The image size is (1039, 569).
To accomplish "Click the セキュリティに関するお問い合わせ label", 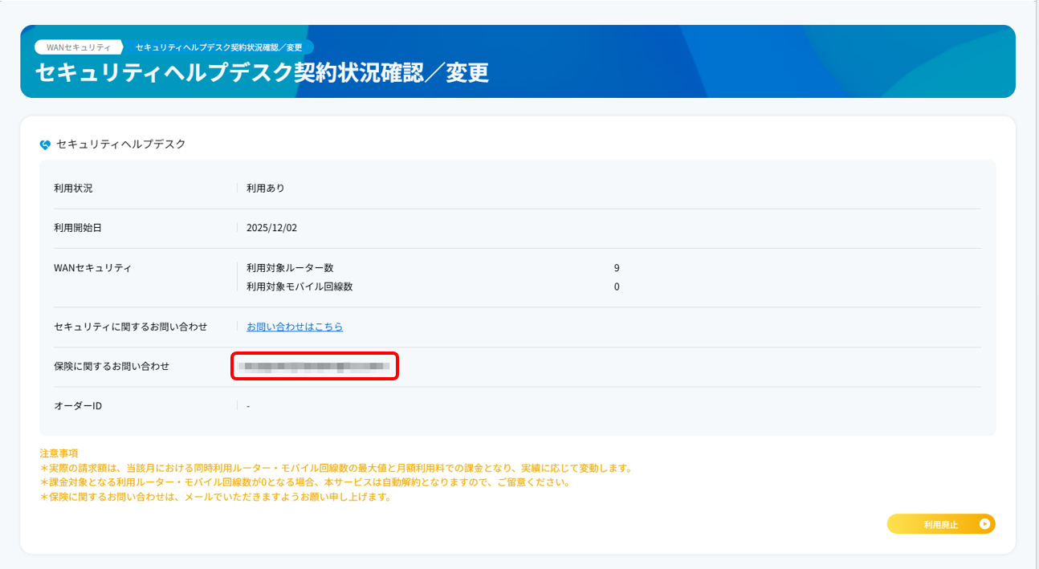I will pos(131,327).
